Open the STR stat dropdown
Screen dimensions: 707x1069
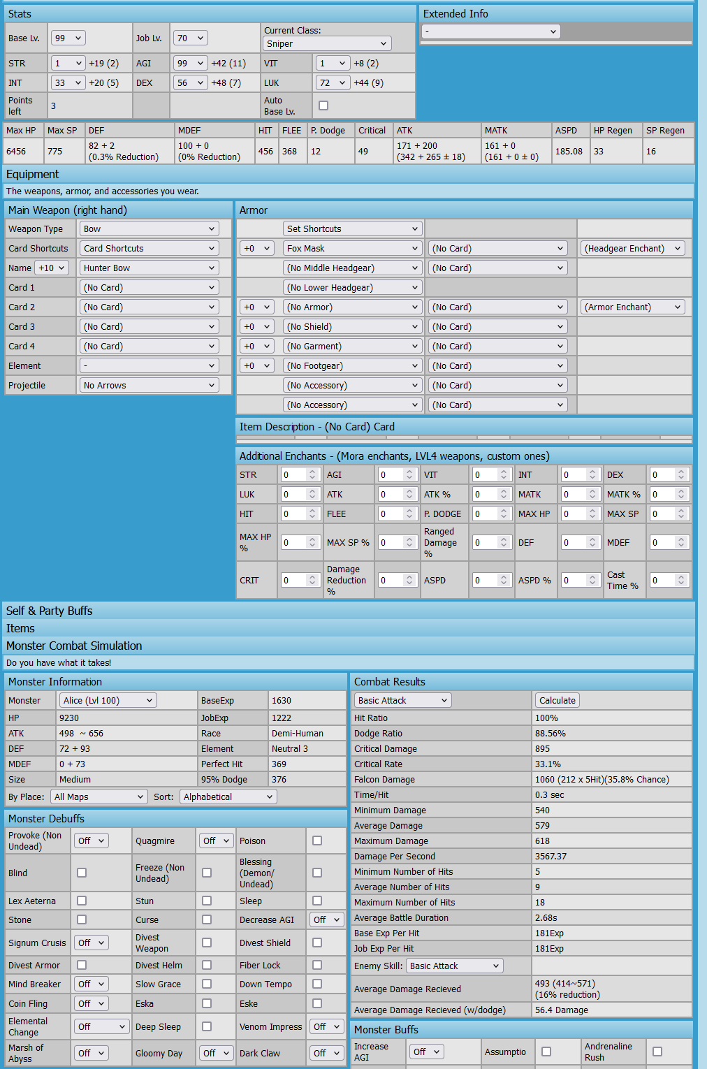[x=68, y=64]
